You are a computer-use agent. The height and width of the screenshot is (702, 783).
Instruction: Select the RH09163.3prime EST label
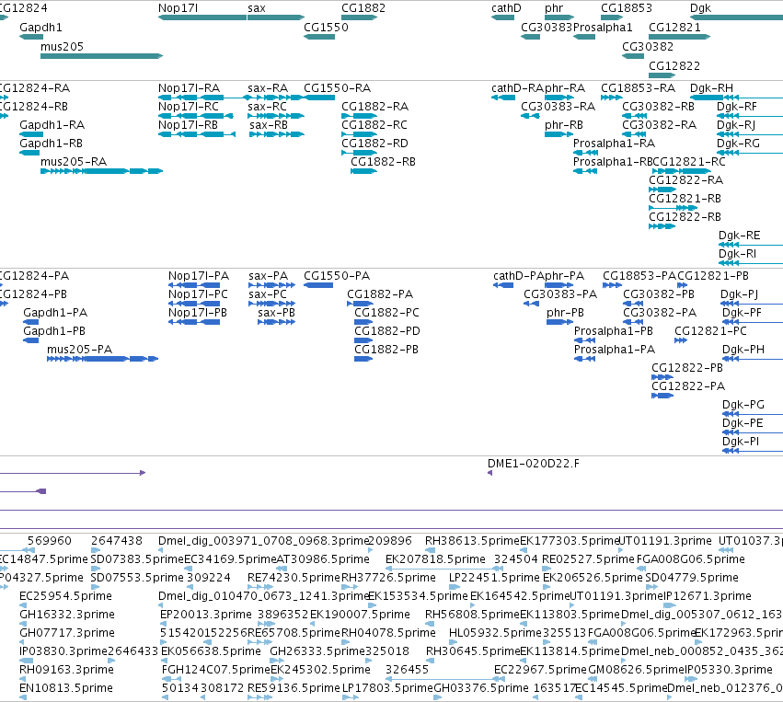click(x=66, y=670)
